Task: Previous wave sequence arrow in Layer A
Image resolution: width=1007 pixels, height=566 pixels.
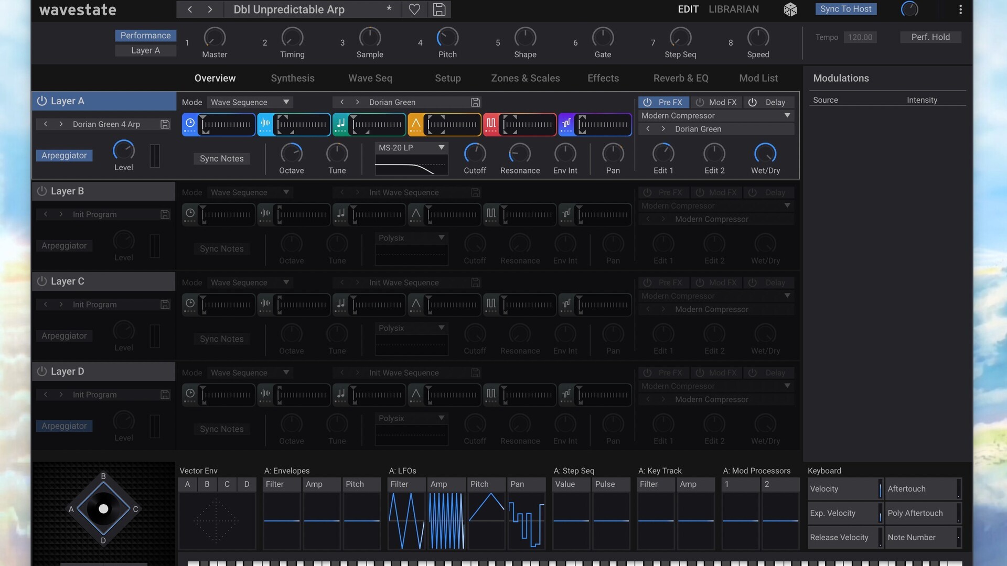Action: (x=342, y=102)
